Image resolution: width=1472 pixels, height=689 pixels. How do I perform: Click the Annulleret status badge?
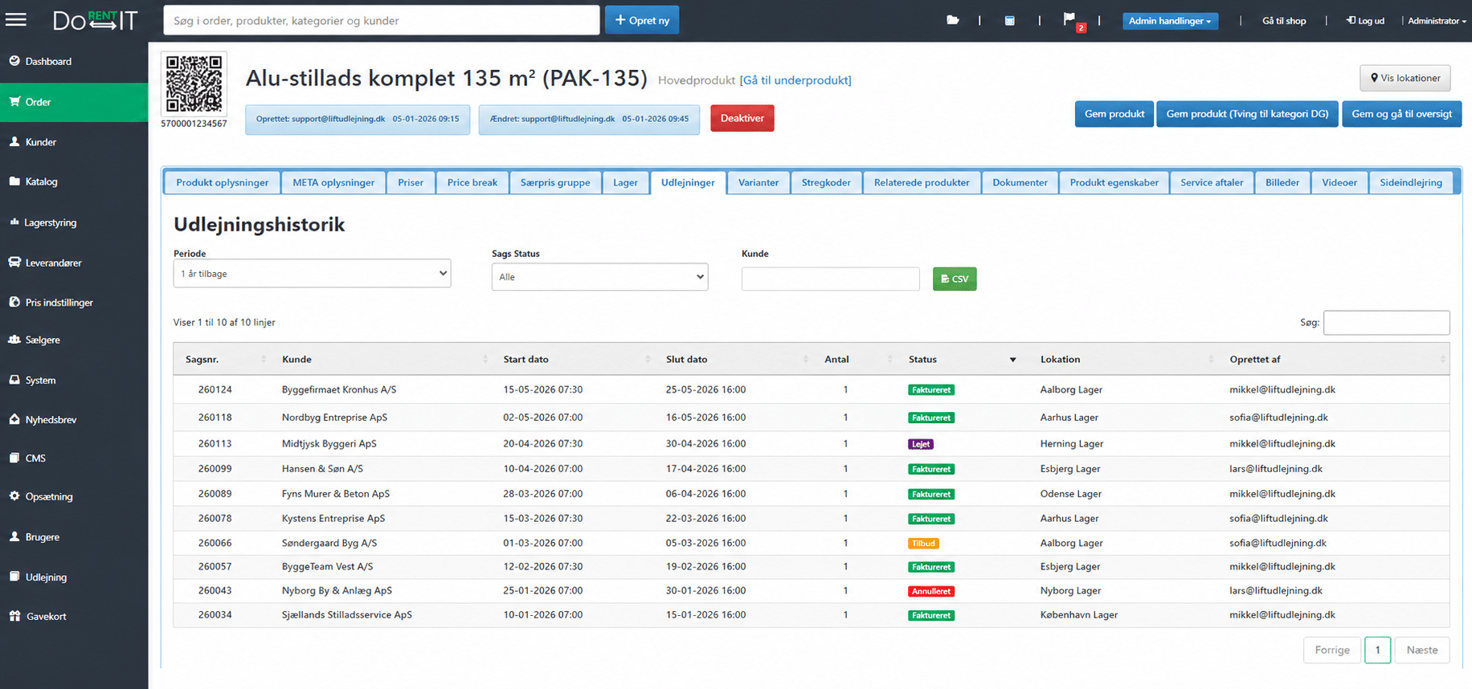931,591
